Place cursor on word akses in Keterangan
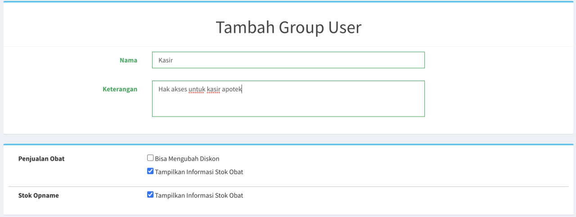Image resolution: width=576 pixels, height=217 pixels. tap(179, 90)
